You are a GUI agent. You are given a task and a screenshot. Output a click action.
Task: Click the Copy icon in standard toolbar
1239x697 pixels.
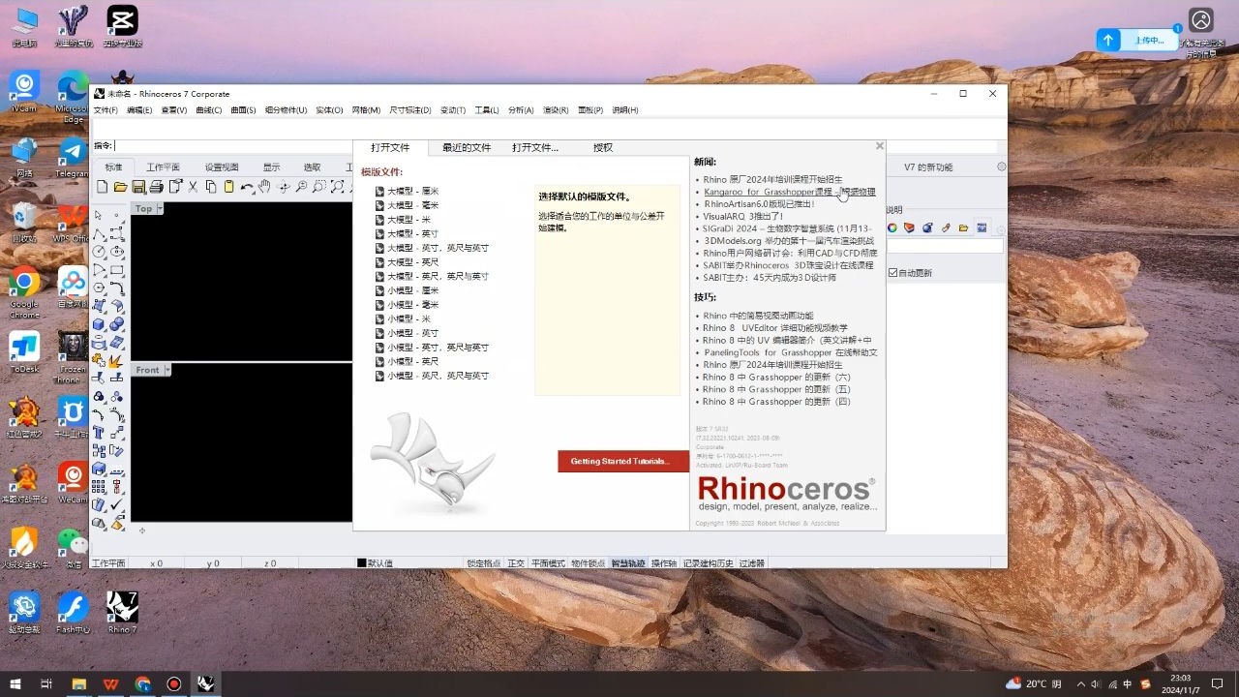[211, 187]
